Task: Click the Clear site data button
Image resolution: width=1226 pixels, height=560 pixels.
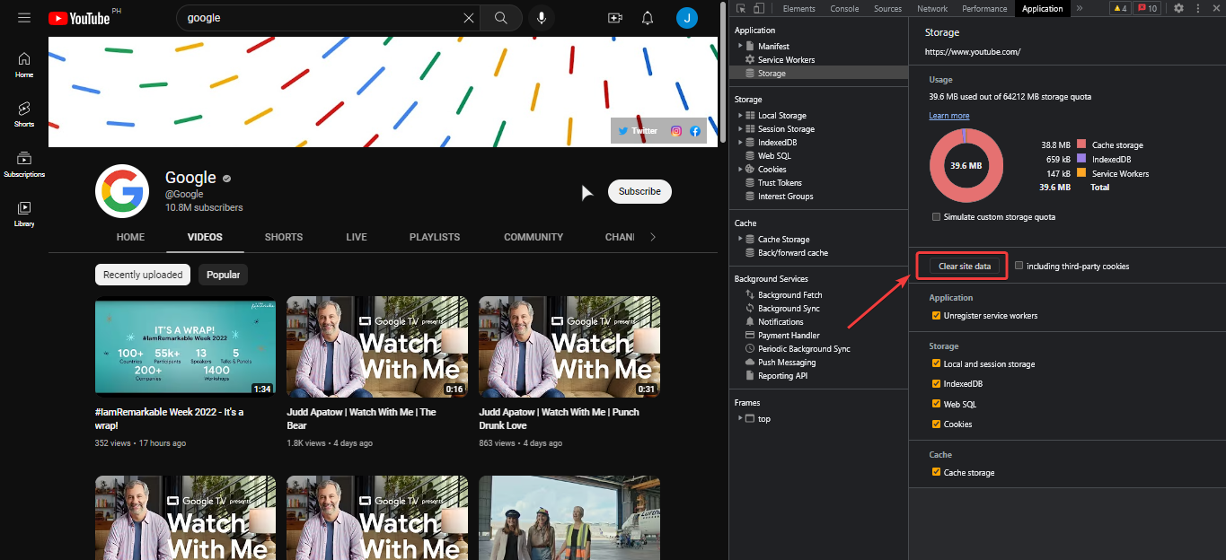Action: click(964, 267)
